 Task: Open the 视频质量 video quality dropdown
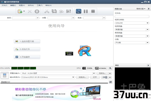click(132, 30)
